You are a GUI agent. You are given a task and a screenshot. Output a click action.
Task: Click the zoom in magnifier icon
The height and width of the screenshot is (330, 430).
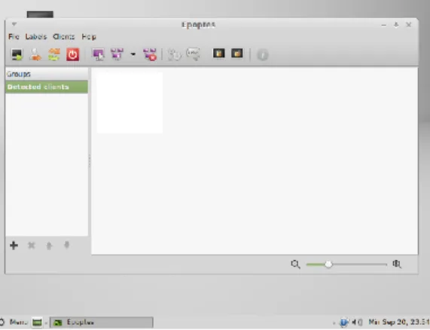pyautogui.click(x=397, y=264)
